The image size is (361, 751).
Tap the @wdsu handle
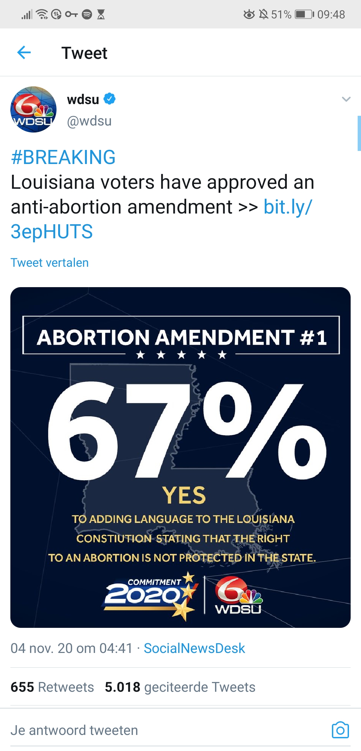(x=89, y=121)
